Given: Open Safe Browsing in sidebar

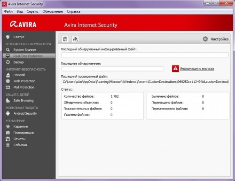Looking at the screenshot, I should [23, 101].
